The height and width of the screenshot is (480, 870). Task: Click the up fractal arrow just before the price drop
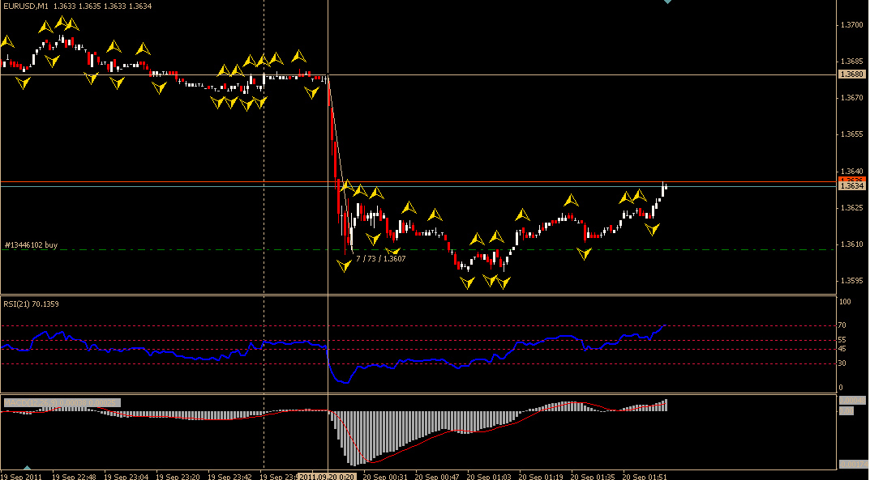(x=298, y=56)
